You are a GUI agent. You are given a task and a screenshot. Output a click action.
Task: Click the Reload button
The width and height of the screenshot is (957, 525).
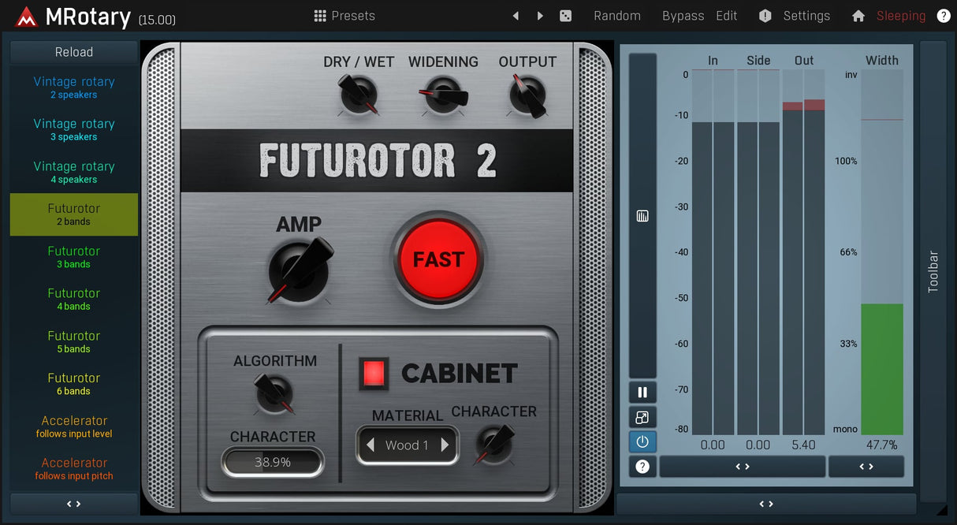pyautogui.click(x=74, y=52)
